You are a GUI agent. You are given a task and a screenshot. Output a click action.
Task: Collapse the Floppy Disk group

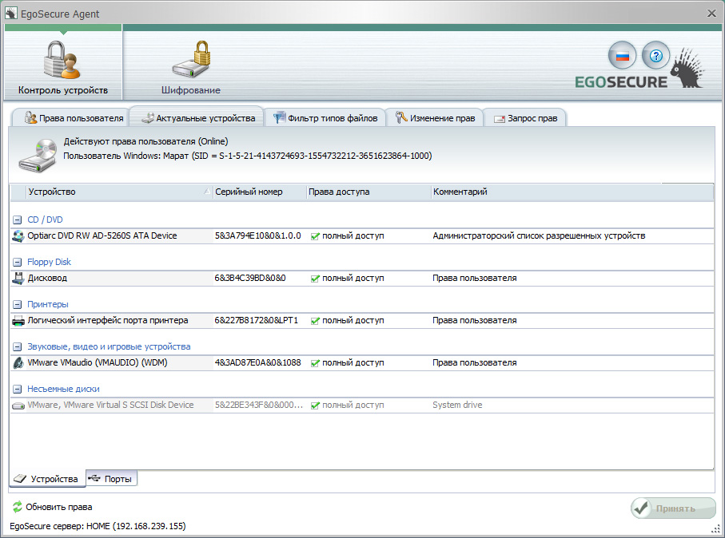point(17,263)
